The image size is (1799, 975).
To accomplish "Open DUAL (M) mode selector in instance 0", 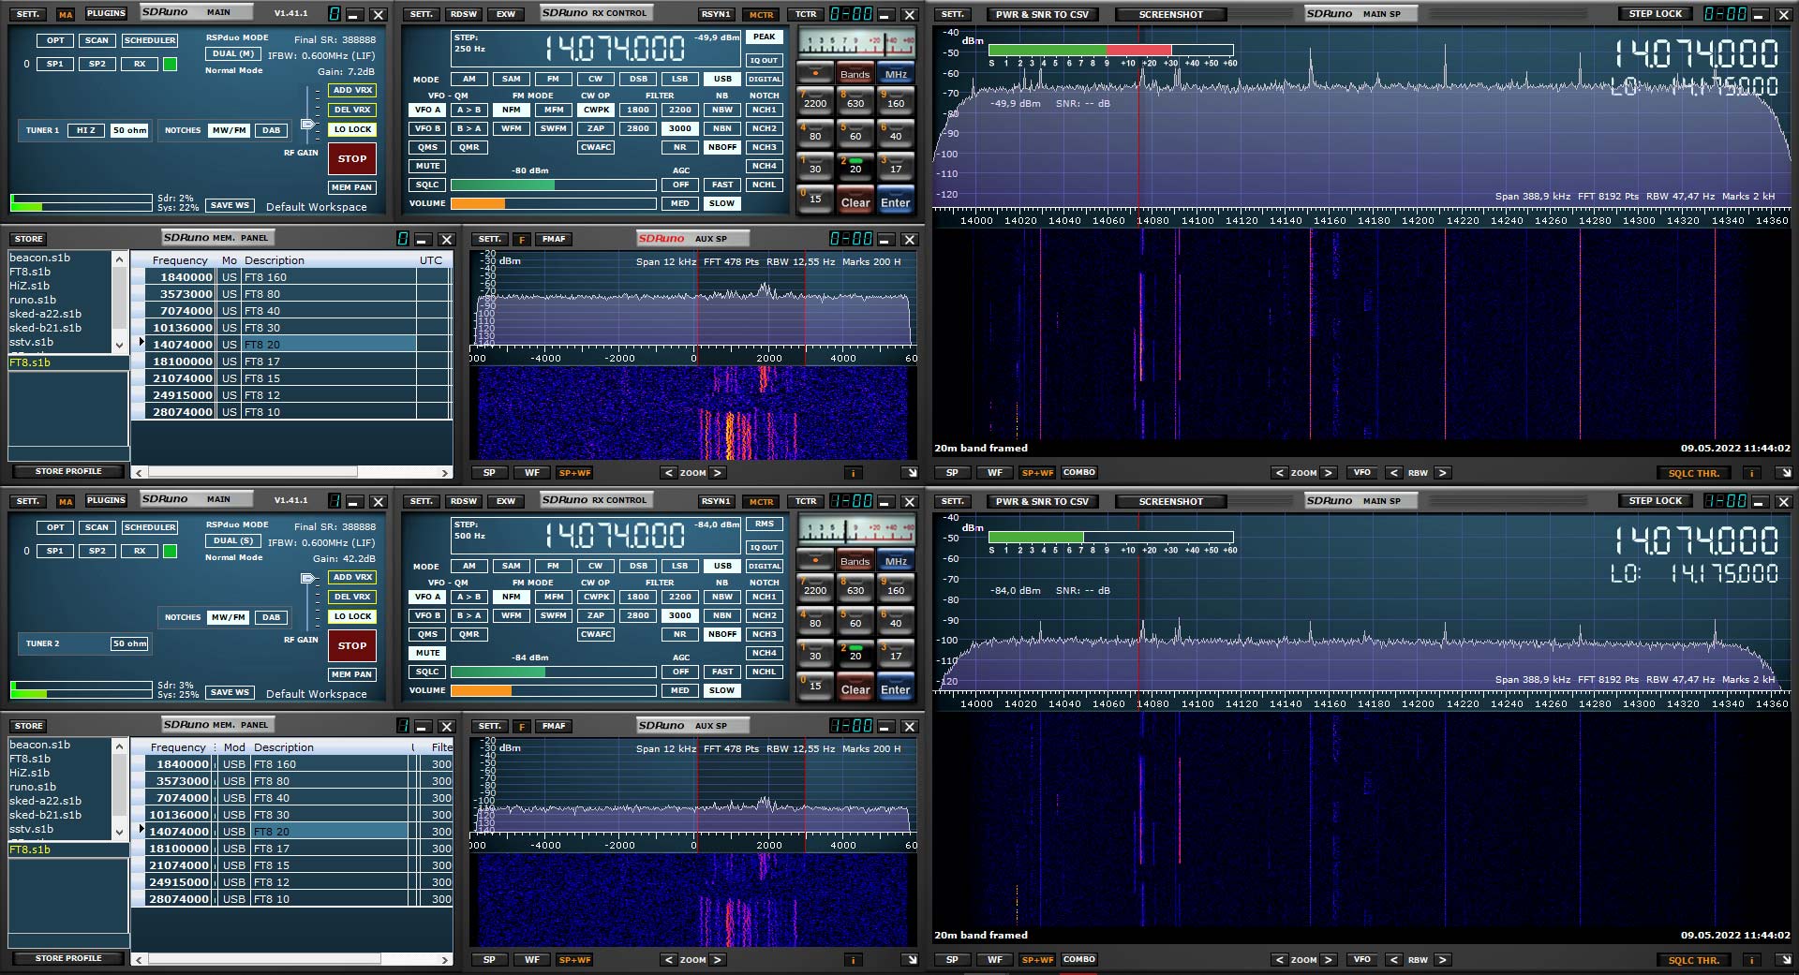I will 233,53.
